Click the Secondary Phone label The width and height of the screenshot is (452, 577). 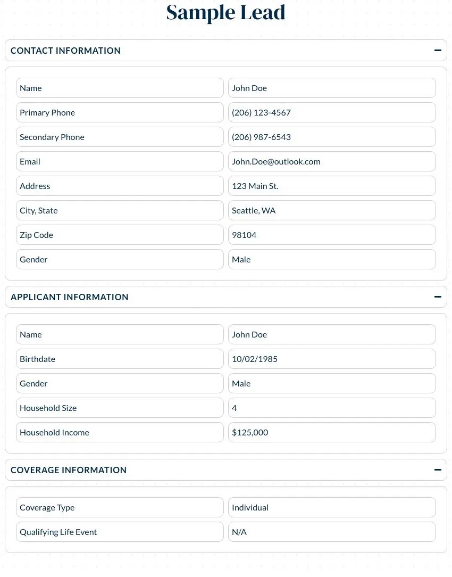[x=120, y=137]
